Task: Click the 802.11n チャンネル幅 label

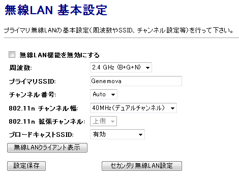Action: click(x=44, y=108)
